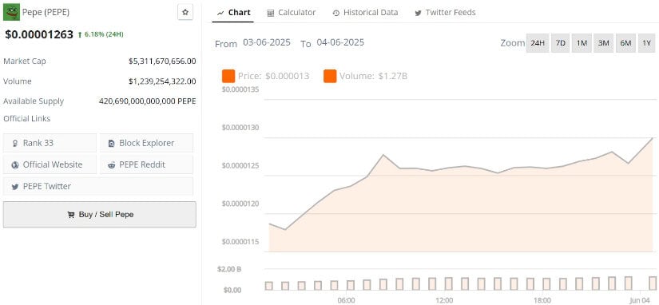
Task: Click the To date field 04-06-2025
Action: coord(340,42)
